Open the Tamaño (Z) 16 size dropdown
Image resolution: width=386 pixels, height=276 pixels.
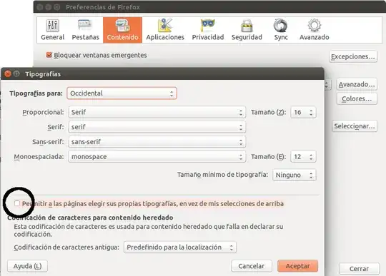coord(303,112)
